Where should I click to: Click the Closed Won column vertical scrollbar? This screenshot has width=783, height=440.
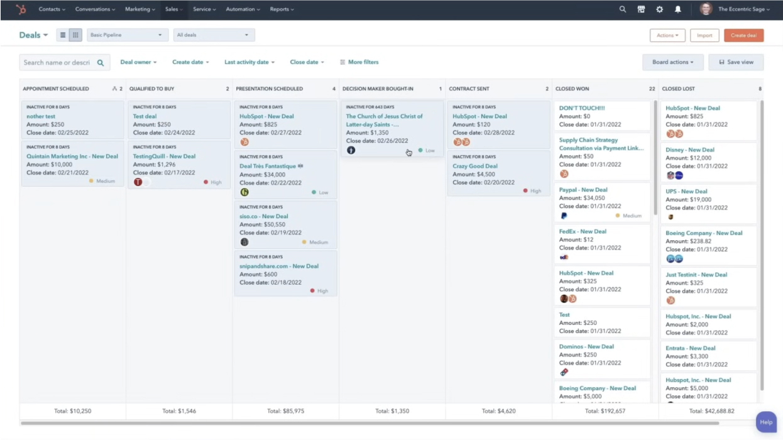pyautogui.click(x=655, y=157)
